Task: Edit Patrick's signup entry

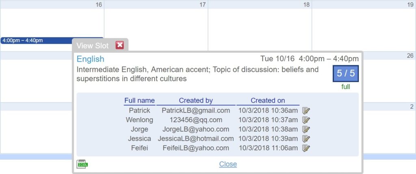Action: pyautogui.click(x=306, y=111)
